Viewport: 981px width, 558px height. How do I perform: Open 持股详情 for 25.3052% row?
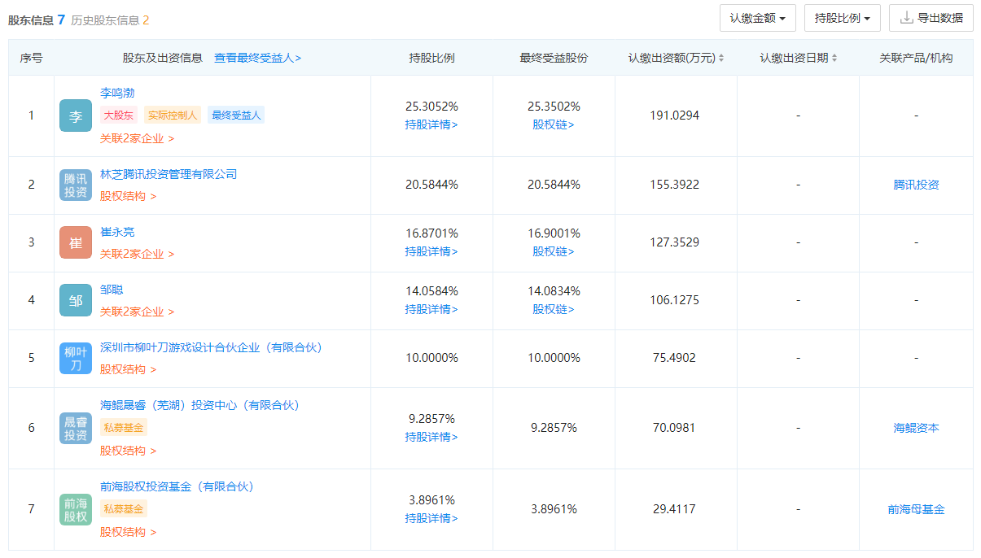tap(431, 124)
